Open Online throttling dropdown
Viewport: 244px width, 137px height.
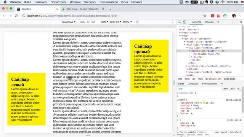(x=127, y=22)
